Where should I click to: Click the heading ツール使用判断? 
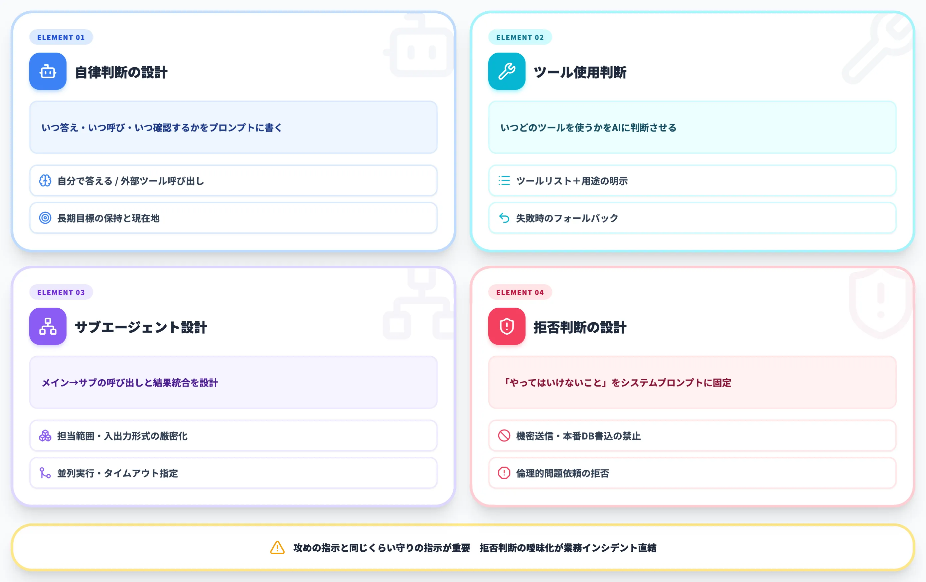[x=580, y=72]
